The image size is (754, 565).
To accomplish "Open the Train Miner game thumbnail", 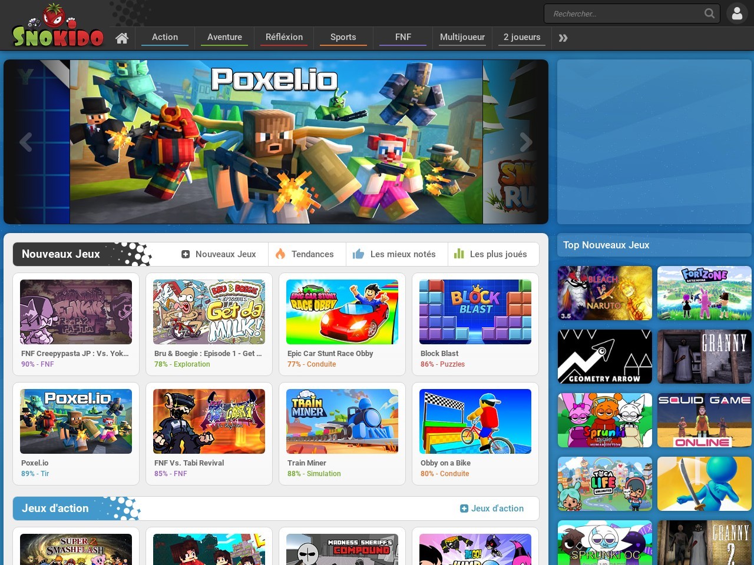I will click(342, 421).
